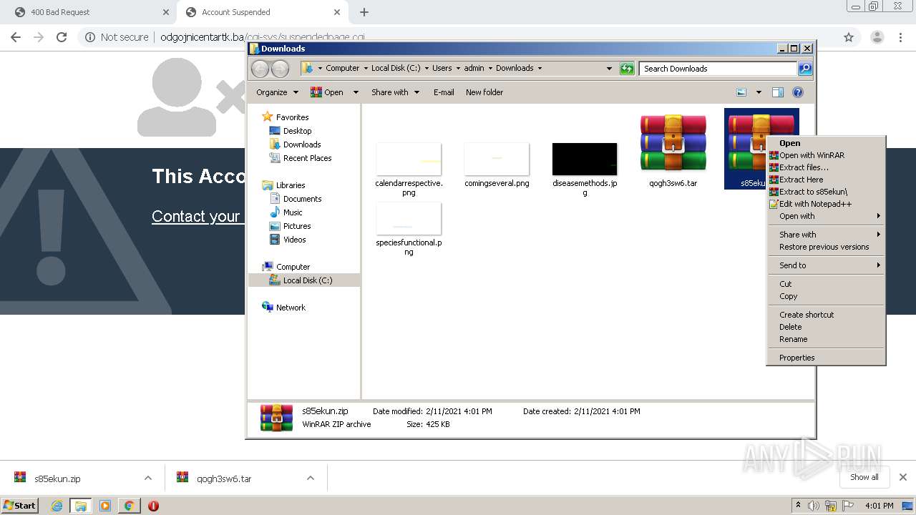
Task: Expand the address bar history dropdown
Action: (609, 69)
